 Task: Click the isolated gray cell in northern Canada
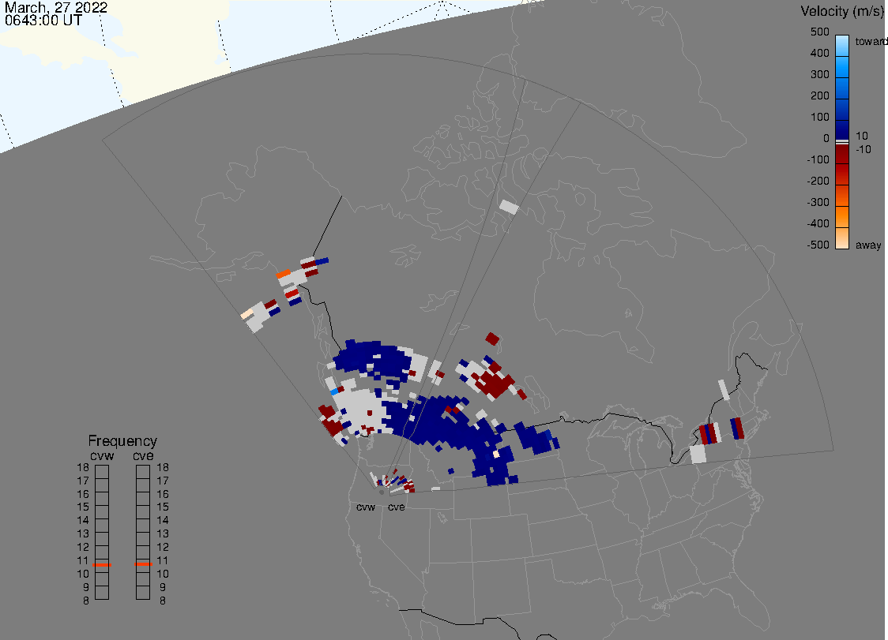[510, 207]
